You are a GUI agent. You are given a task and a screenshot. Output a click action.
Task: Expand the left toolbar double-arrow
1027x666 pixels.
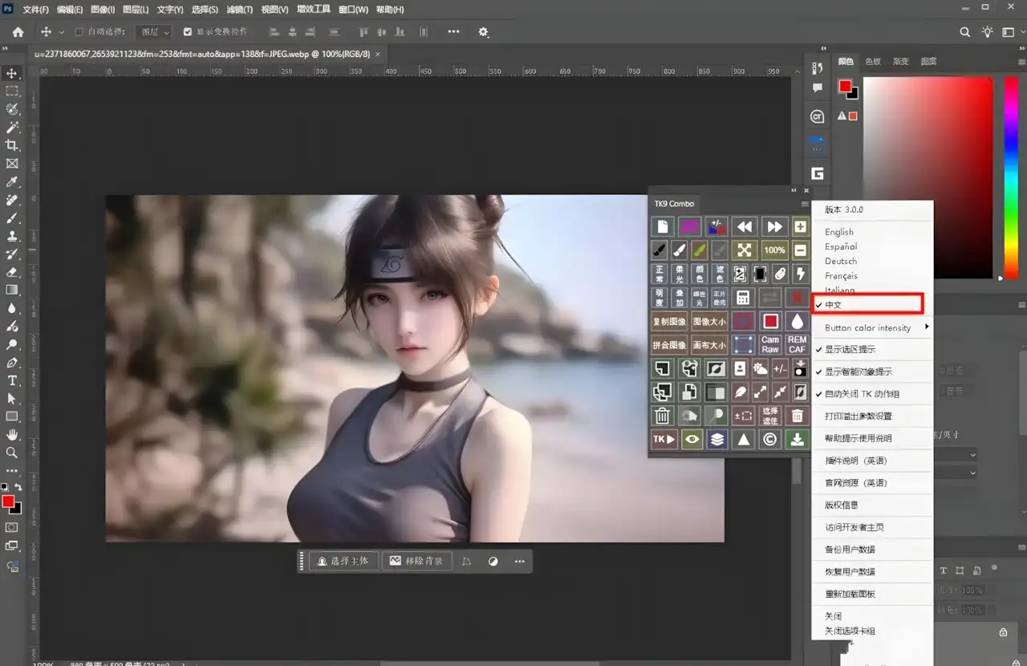(x=6, y=48)
